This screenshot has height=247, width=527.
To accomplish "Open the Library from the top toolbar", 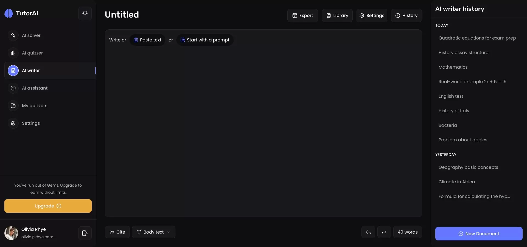I will point(337,16).
